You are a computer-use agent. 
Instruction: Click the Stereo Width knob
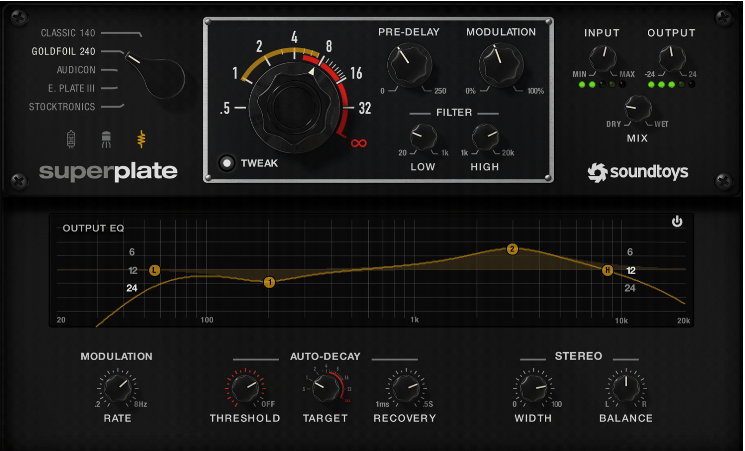pyautogui.click(x=533, y=388)
